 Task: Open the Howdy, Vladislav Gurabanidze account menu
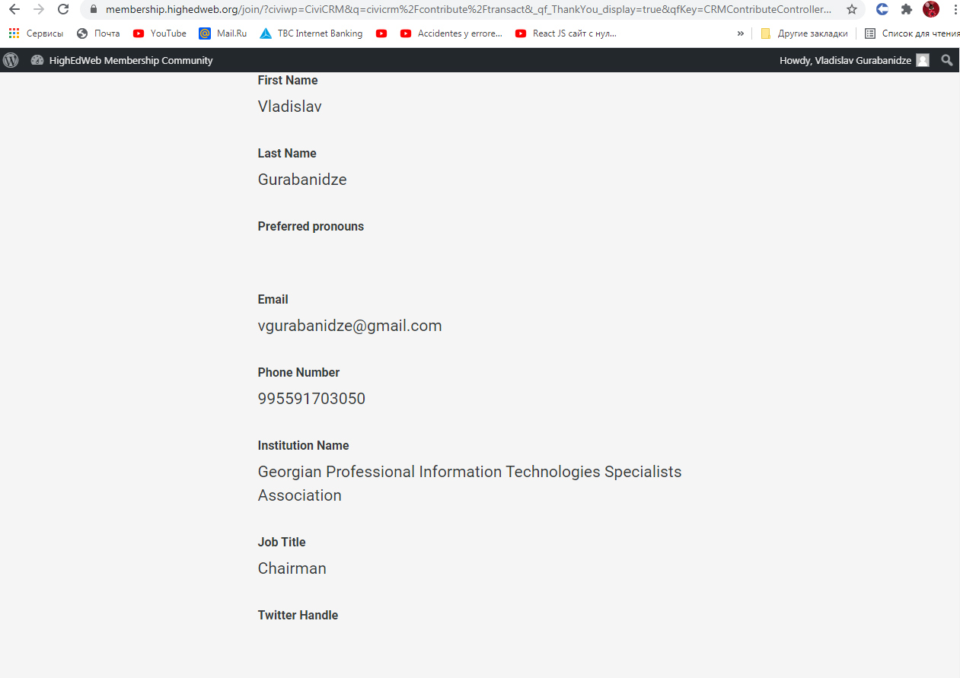[x=845, y=60]
